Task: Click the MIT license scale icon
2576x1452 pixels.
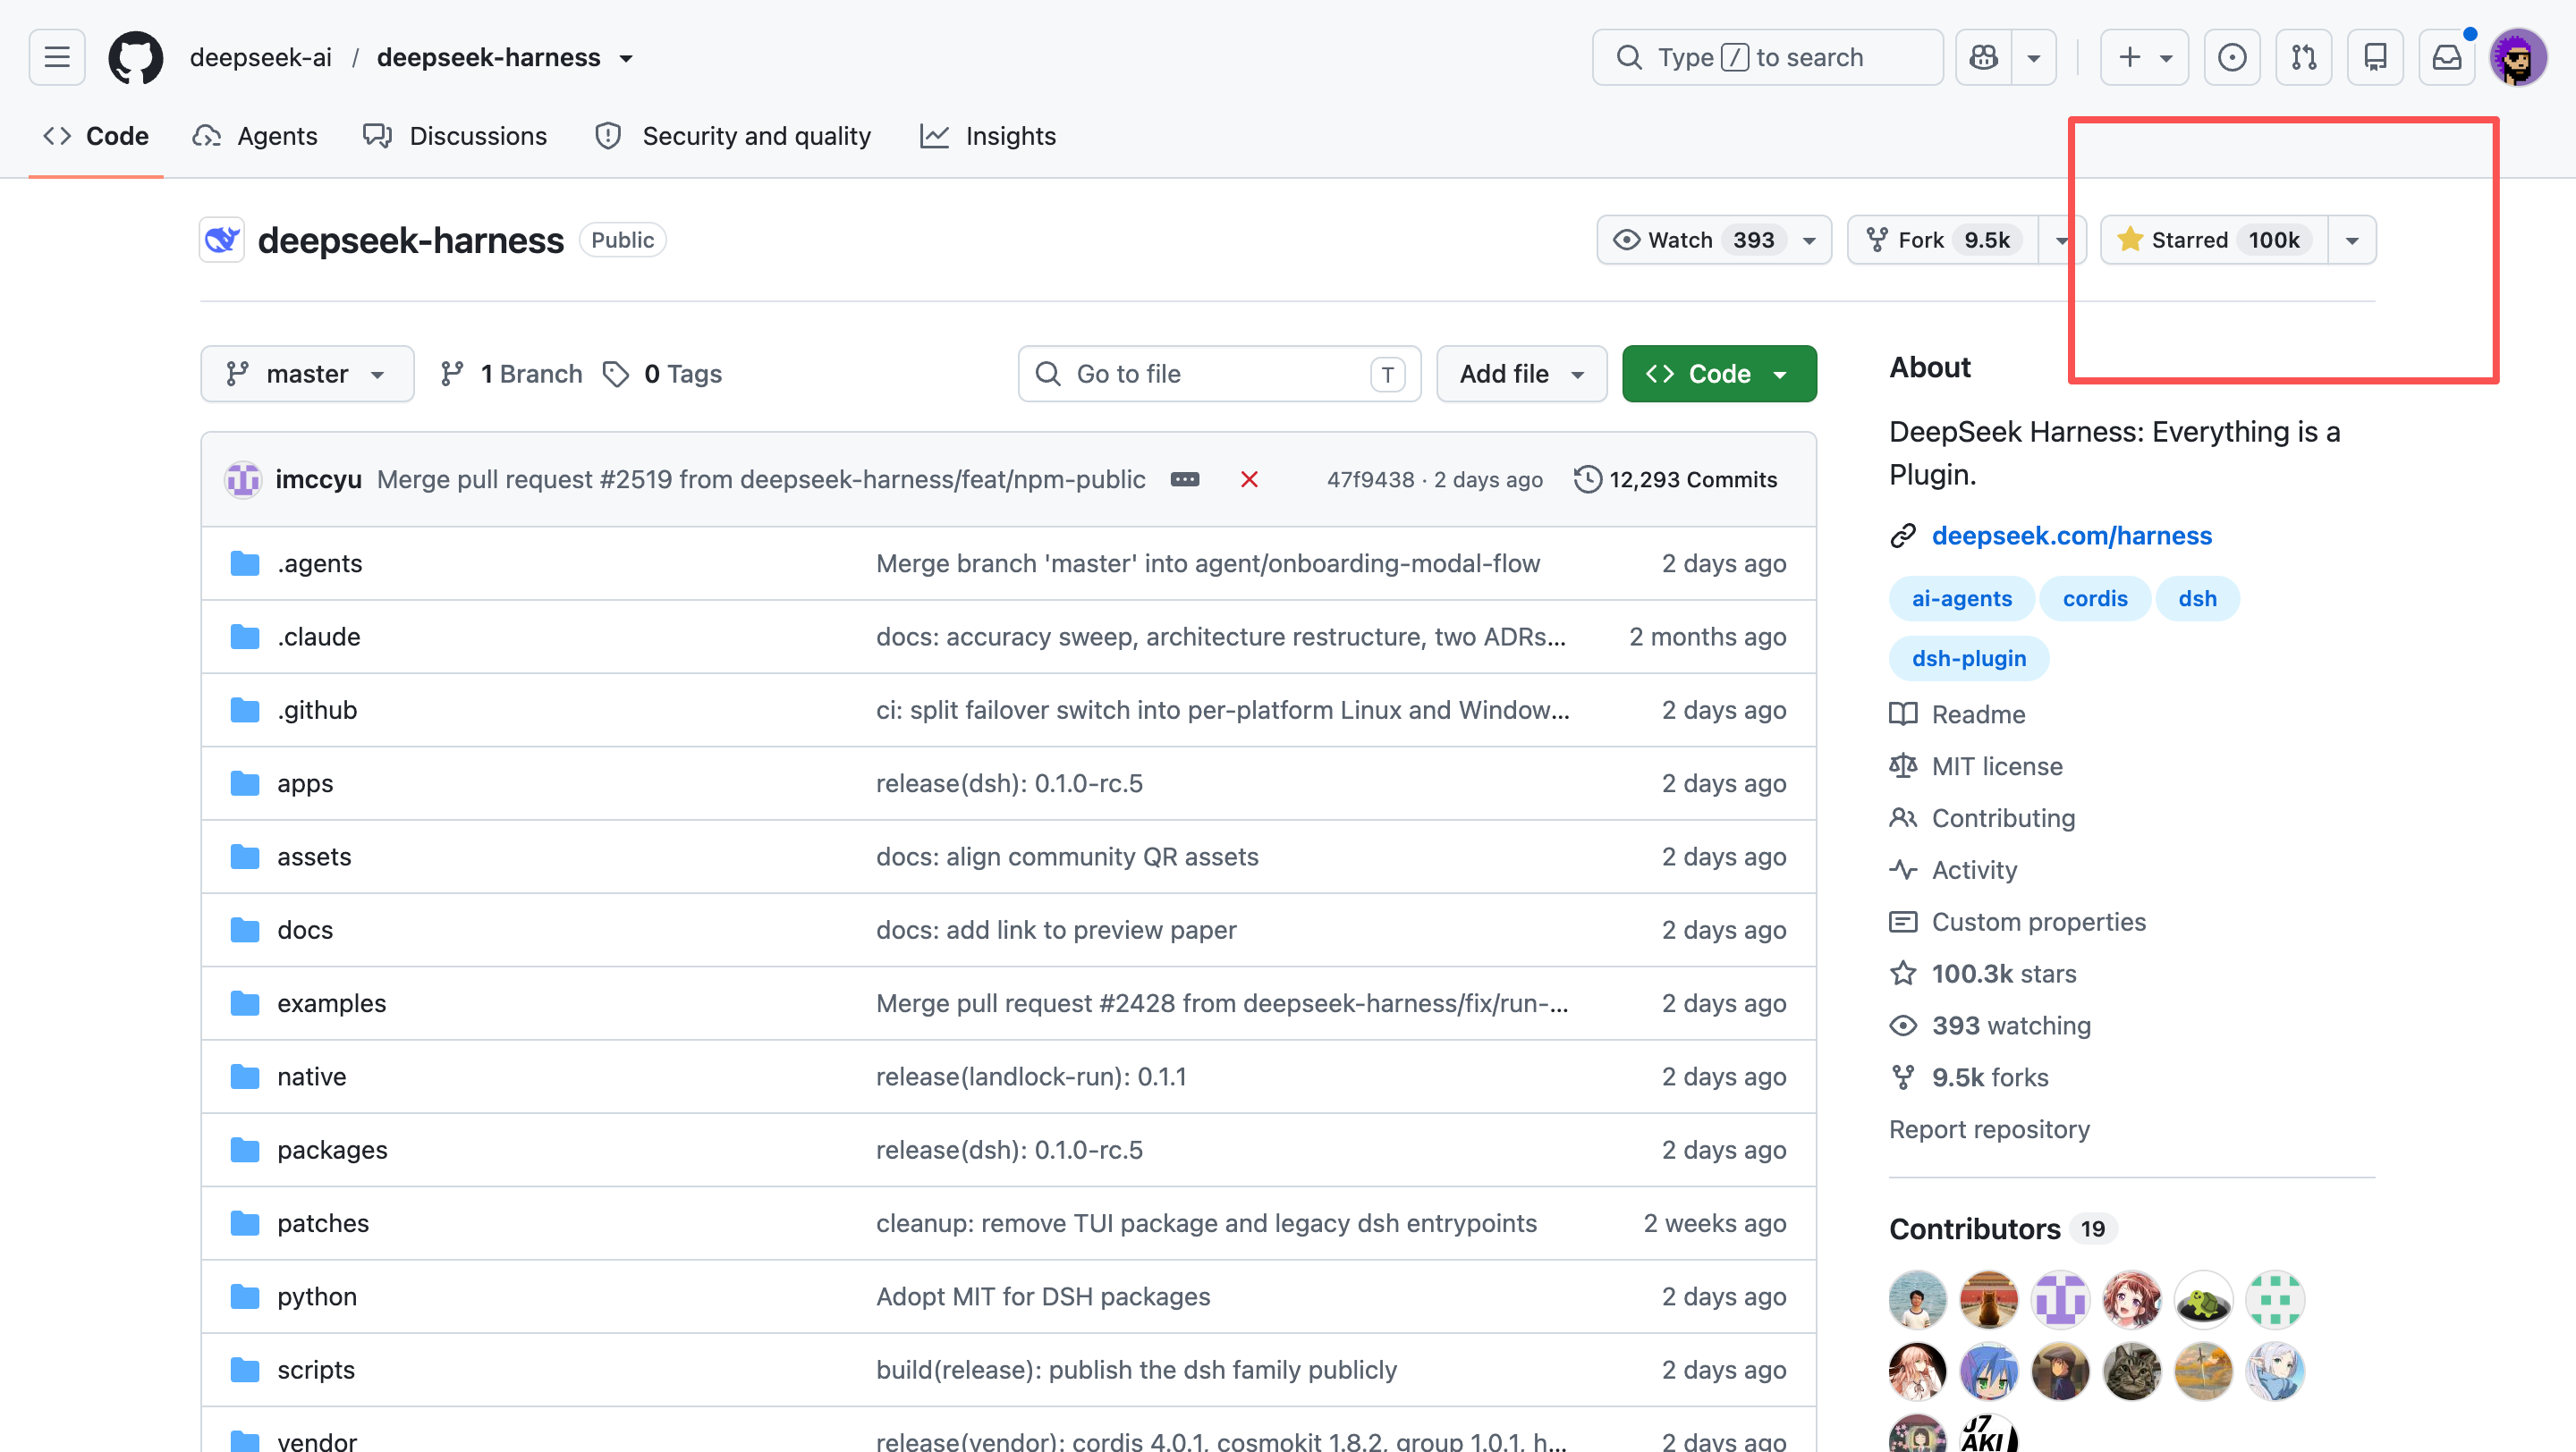Action: pyautogui.click(x=1903, y=766)
